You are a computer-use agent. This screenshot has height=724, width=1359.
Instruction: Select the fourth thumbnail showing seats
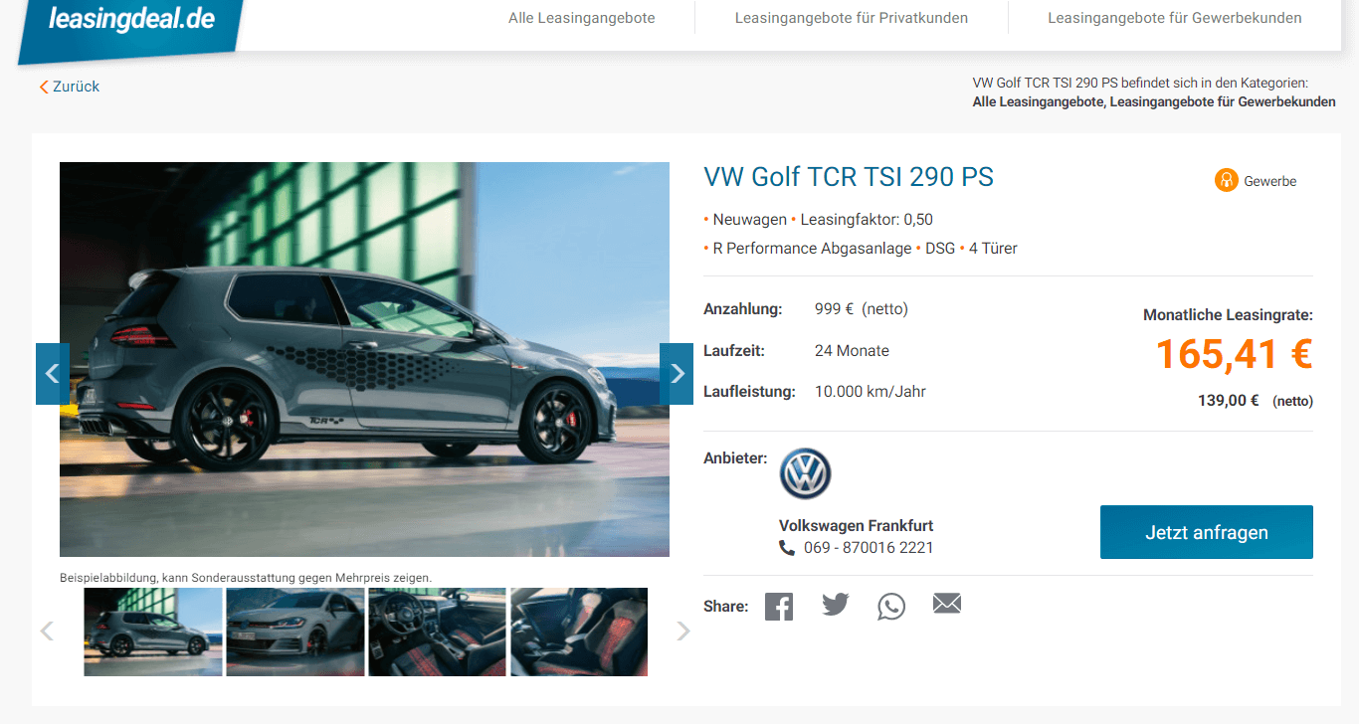pyautogui.click(x=579, y=632)
